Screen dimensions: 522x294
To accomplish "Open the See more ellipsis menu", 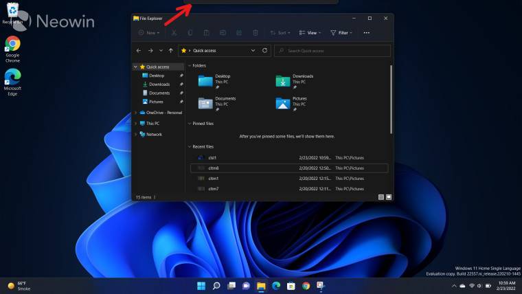I will pyautogui.click(x=366, y=32).
